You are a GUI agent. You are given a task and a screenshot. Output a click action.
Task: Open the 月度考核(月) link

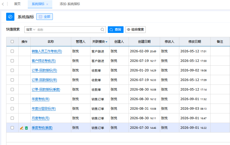pos(41,118)
